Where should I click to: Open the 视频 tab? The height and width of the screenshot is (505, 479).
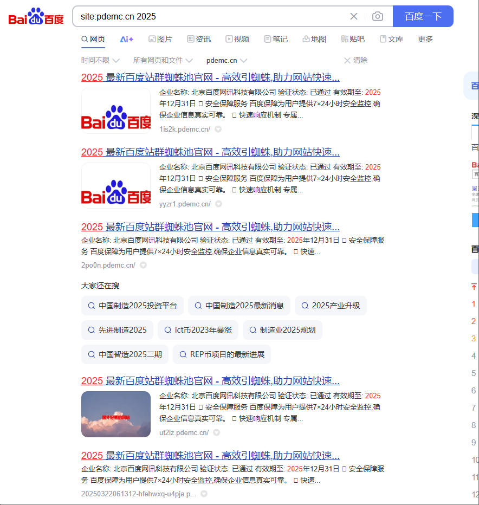237,40
